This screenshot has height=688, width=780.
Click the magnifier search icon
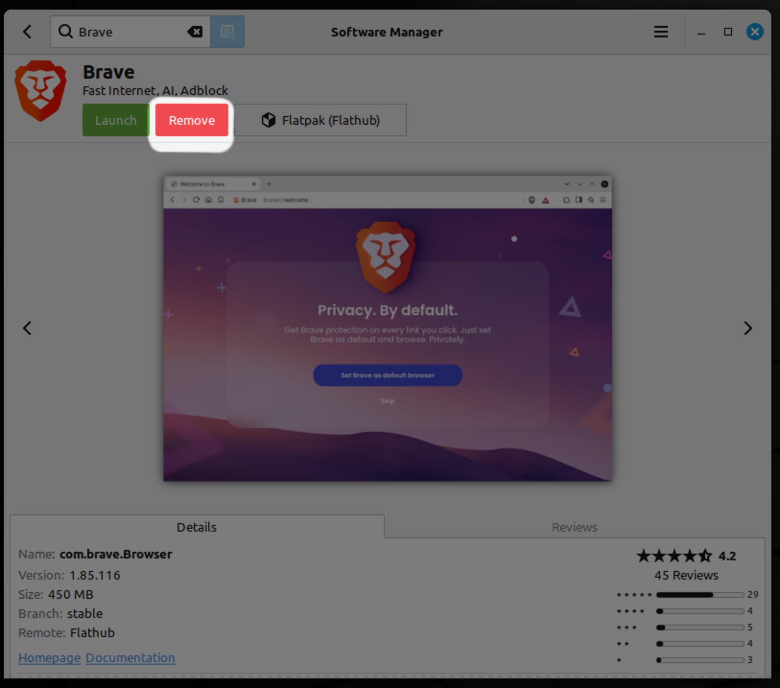[x=65, y=32]
